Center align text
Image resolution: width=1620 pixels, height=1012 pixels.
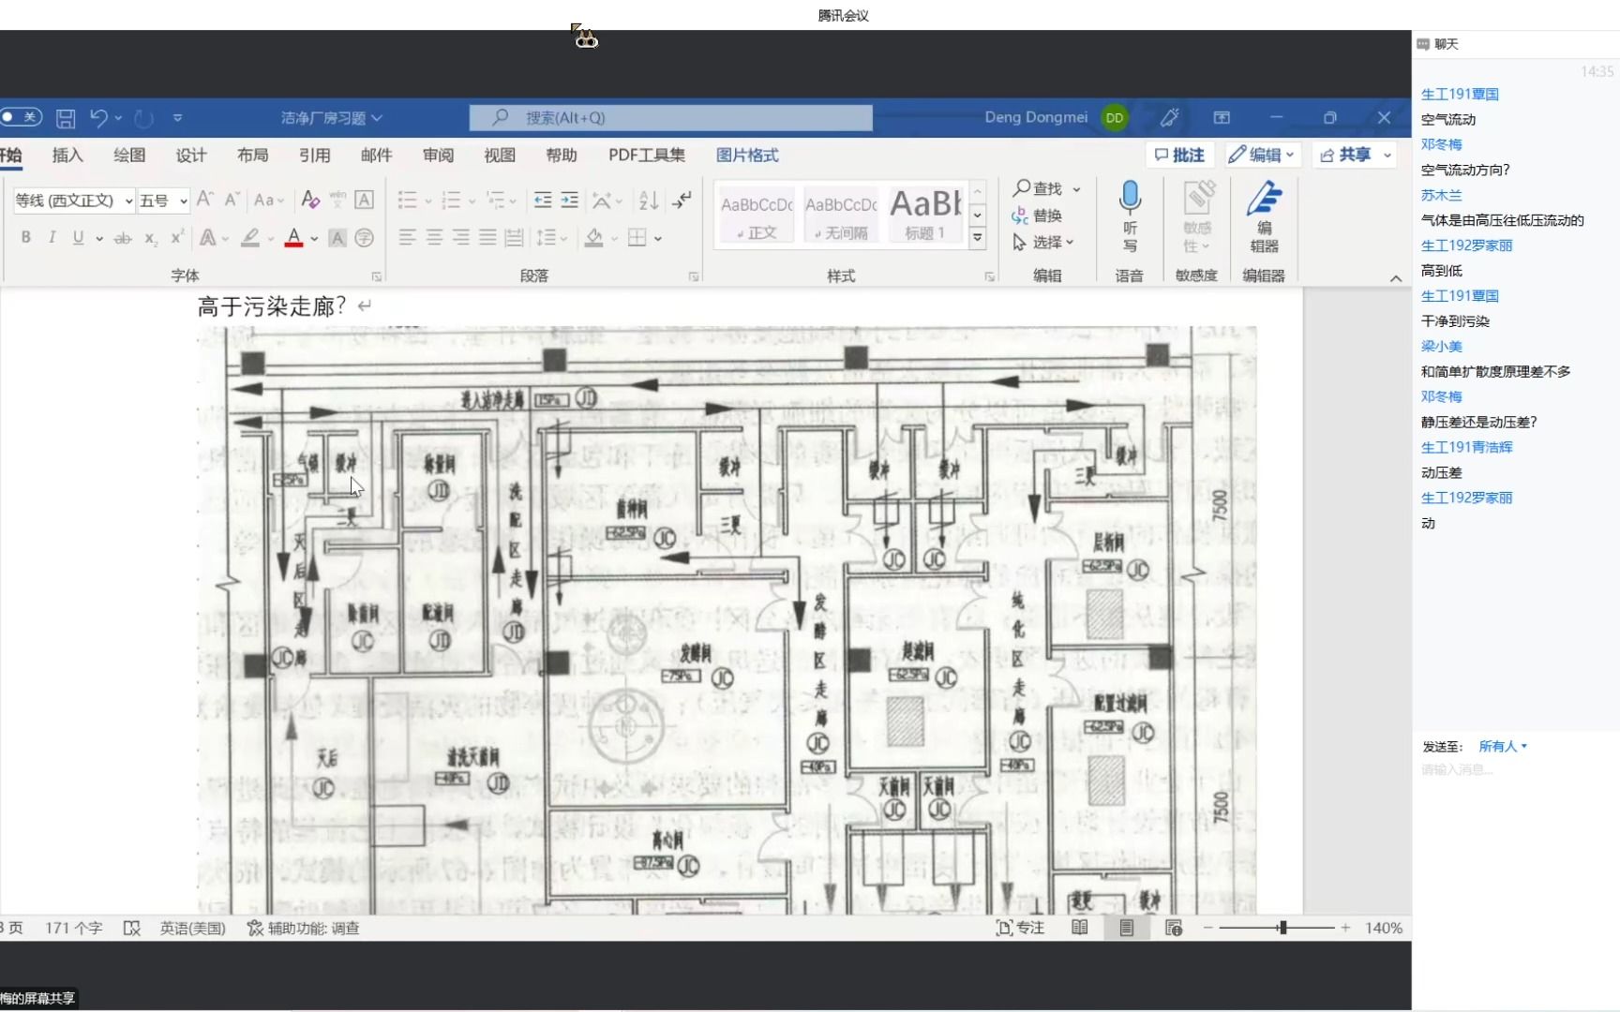(x=434, y=238)
